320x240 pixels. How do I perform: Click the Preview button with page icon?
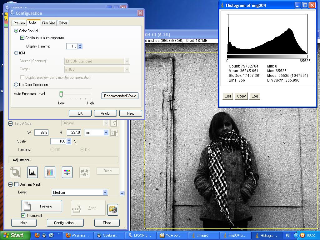pyautogui.click(x=42, y=206)
